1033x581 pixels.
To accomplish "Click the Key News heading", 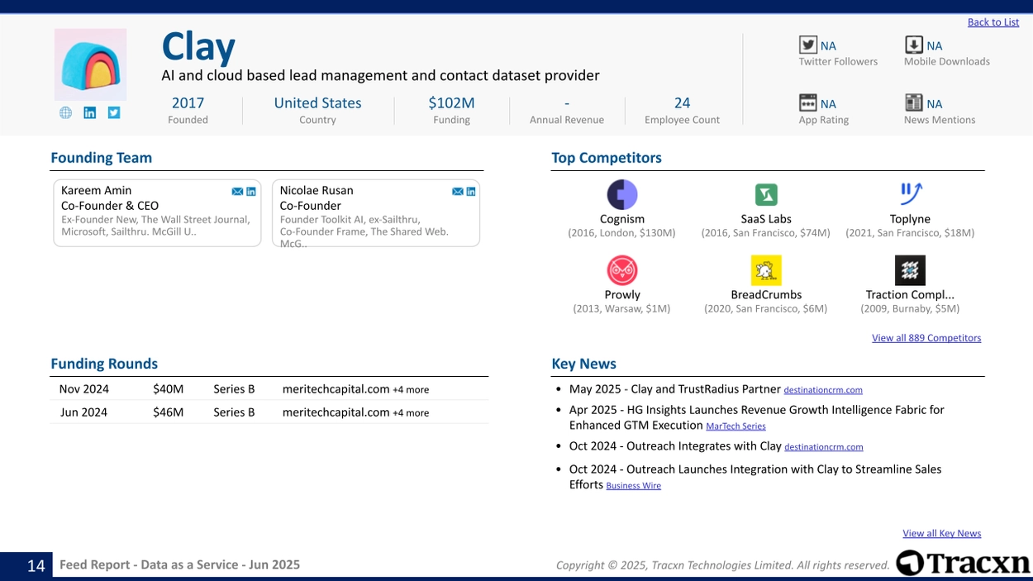I will pyautogui.click(x=583, y=364).
